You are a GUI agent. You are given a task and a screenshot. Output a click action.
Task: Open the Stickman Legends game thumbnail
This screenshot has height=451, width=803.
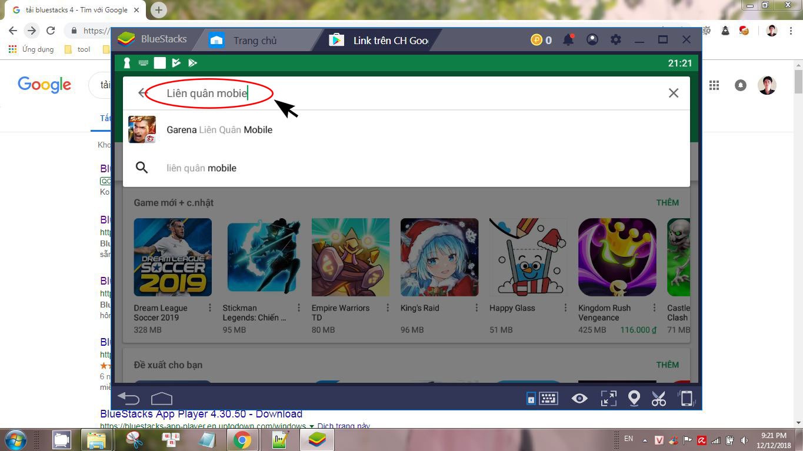[261, 257]
